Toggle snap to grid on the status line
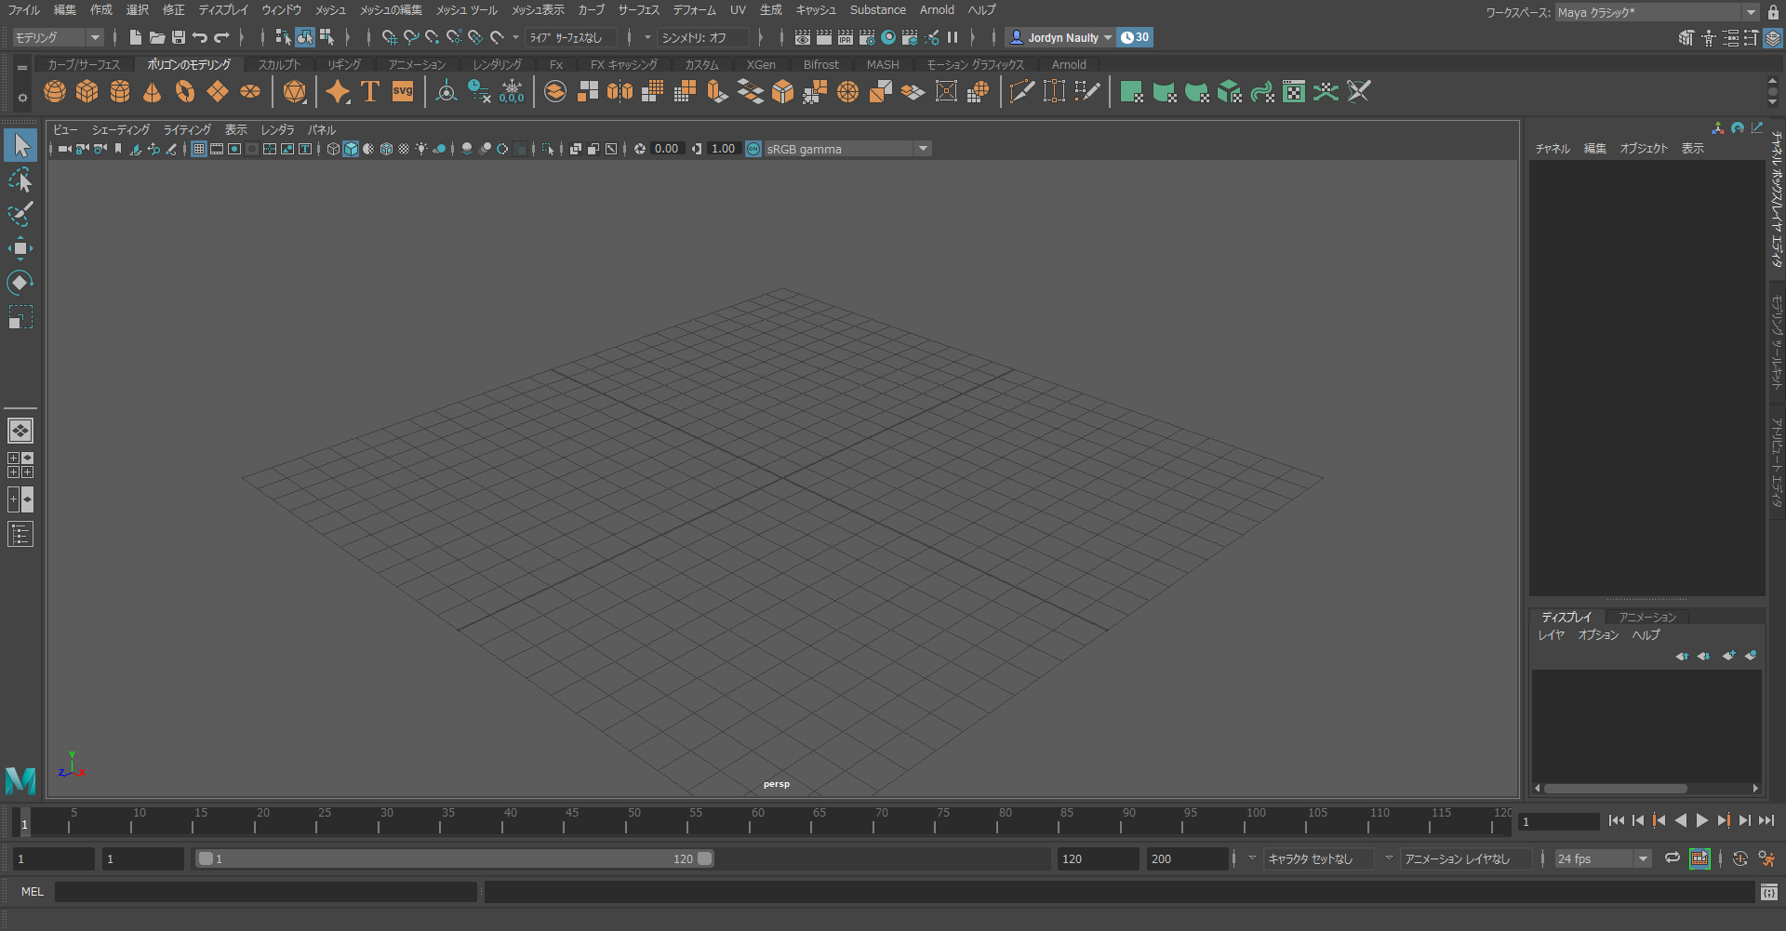 click(391, 38)
